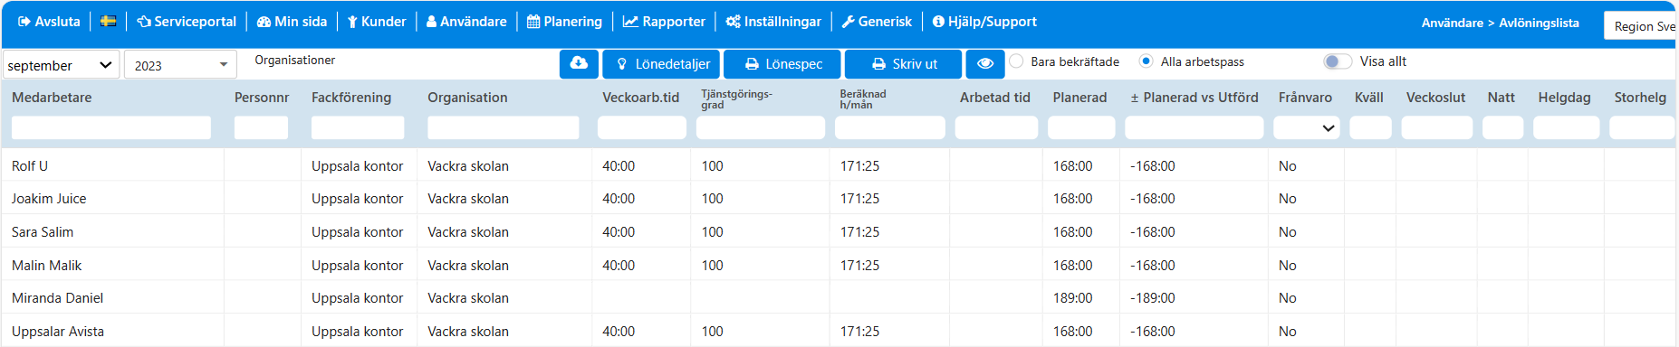Click the Skriv ut button

point(904,64)
